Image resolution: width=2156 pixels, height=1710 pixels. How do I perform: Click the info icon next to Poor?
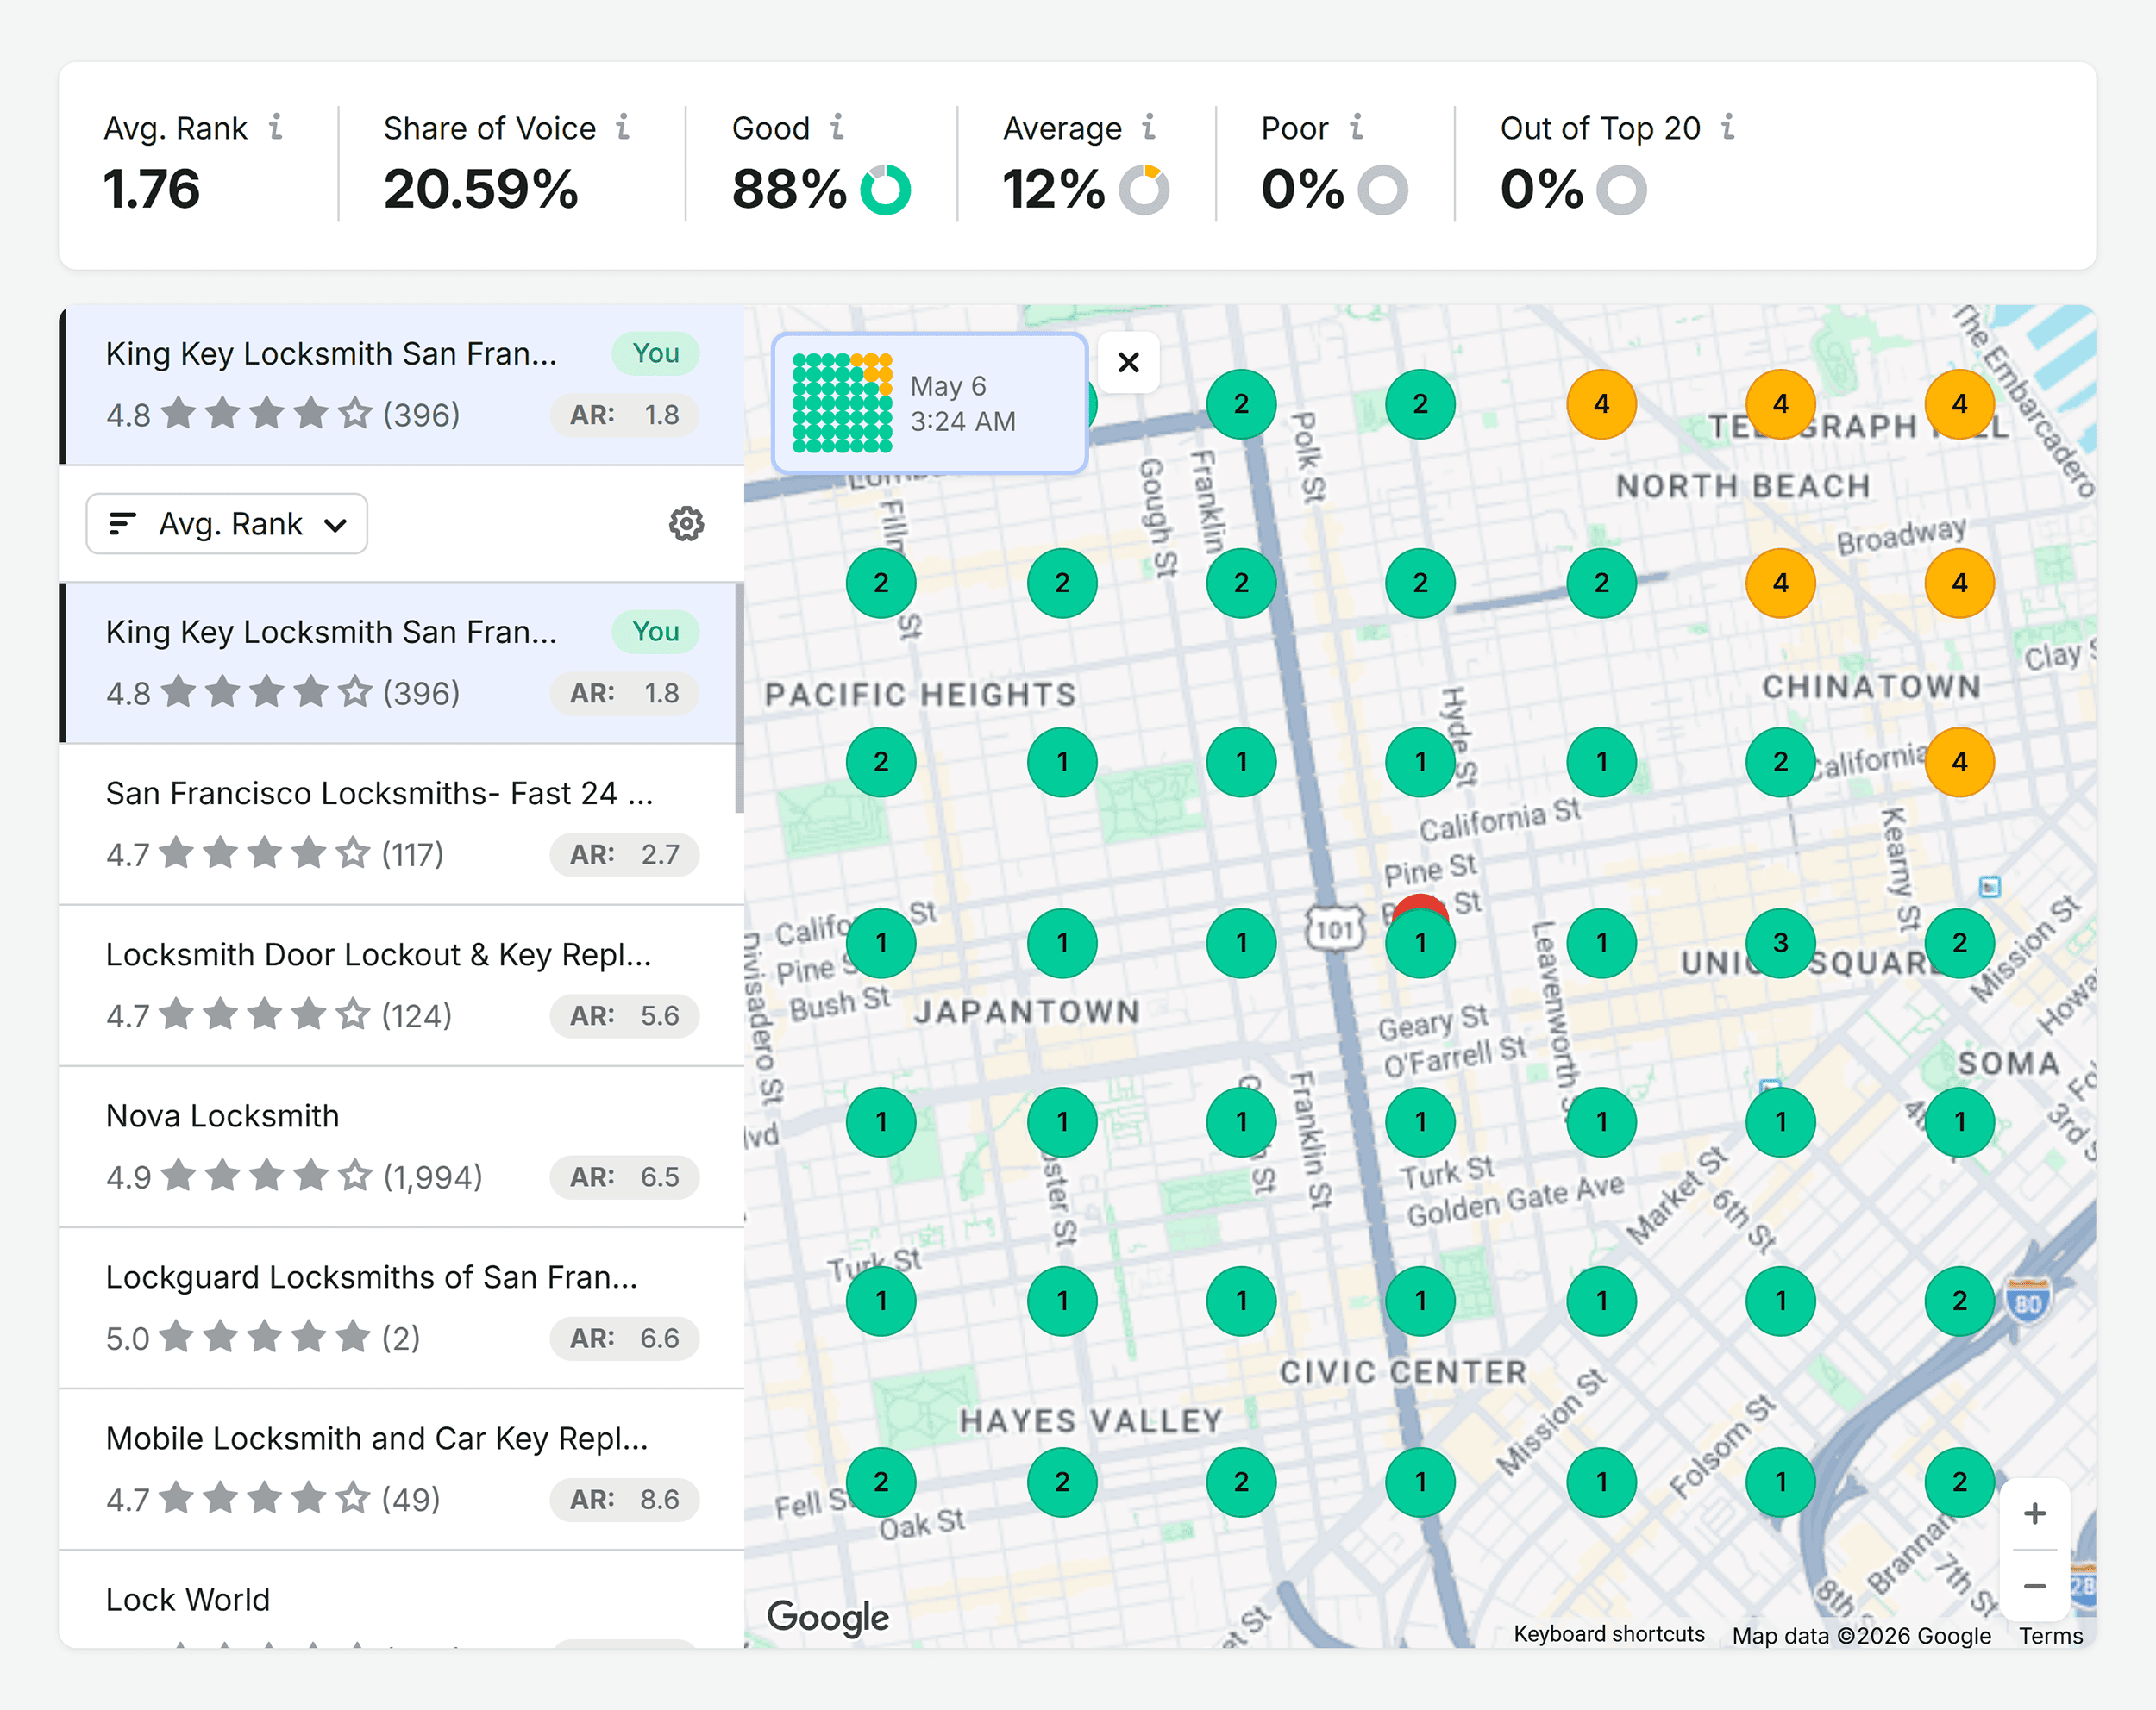coord(1356,127)
